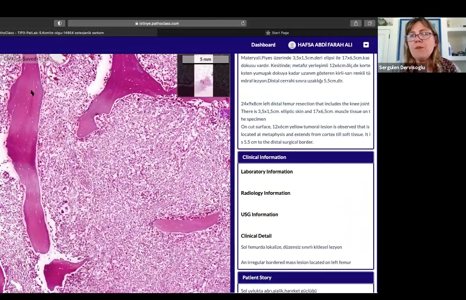
Task: Click the user avatar beside HAFSA ABDİ FARAH ALI
Action: coord(292,45)
